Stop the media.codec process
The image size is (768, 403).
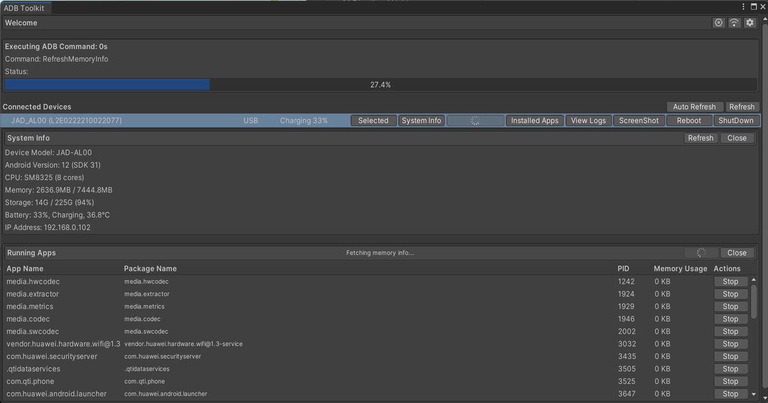click(x=730, y=319)
